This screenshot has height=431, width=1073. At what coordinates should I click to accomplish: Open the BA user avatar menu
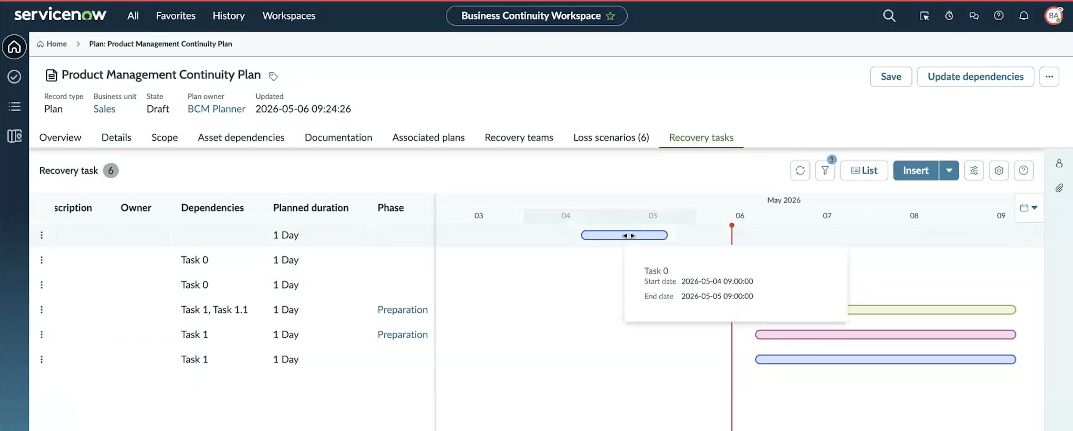pos(1053,16)
